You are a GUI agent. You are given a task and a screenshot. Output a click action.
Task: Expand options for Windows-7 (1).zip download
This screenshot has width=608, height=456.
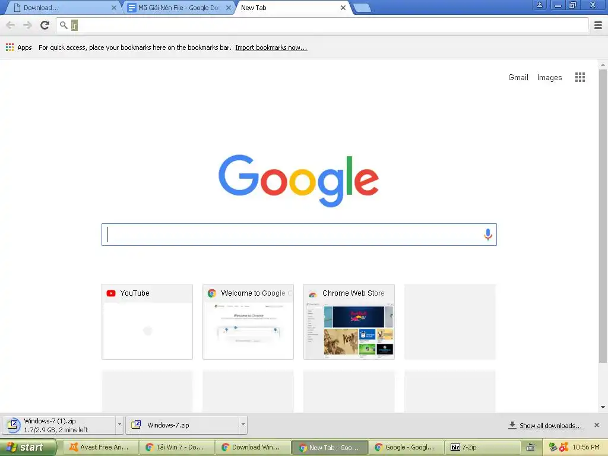click(119, 425)
